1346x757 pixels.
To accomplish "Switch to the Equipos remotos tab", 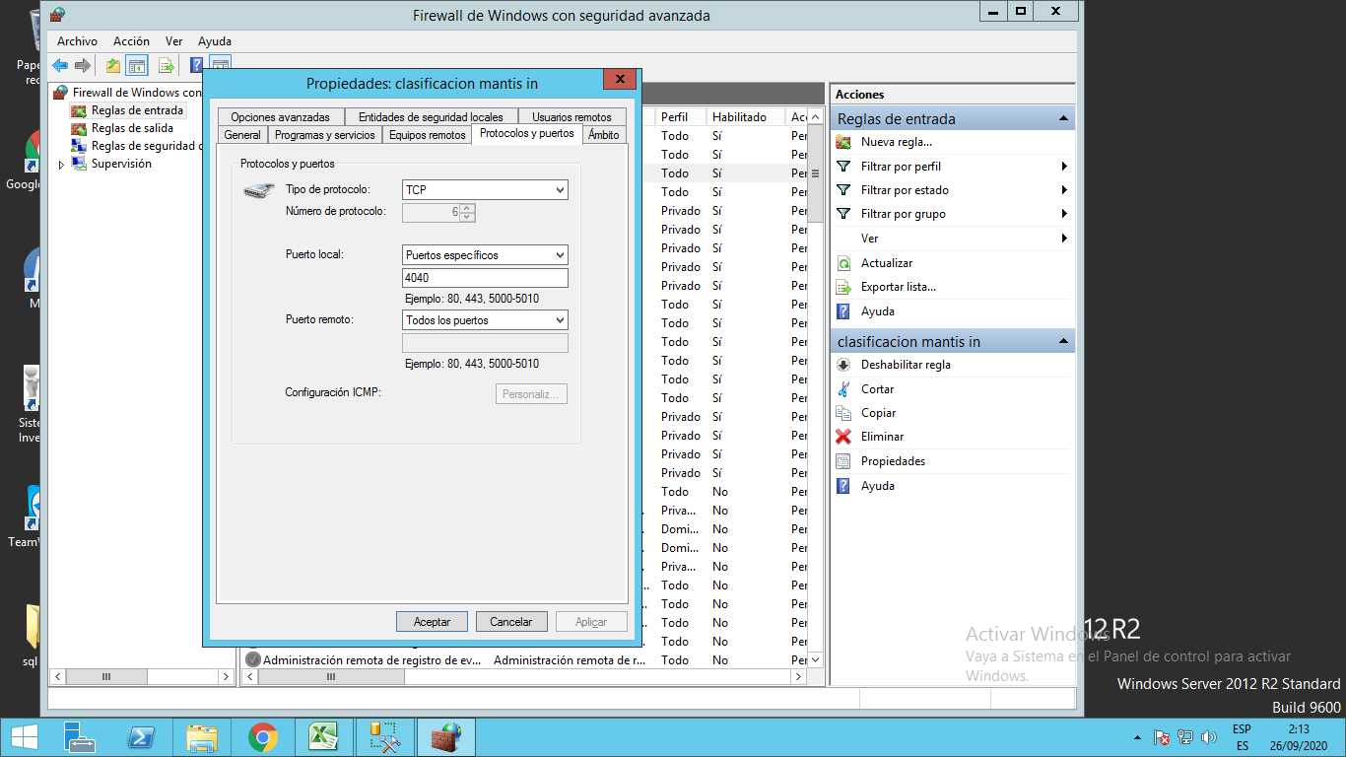I will coord(427,135).
